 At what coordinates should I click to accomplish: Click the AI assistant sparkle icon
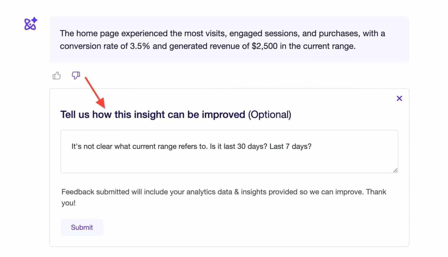[x=30, y=24]
